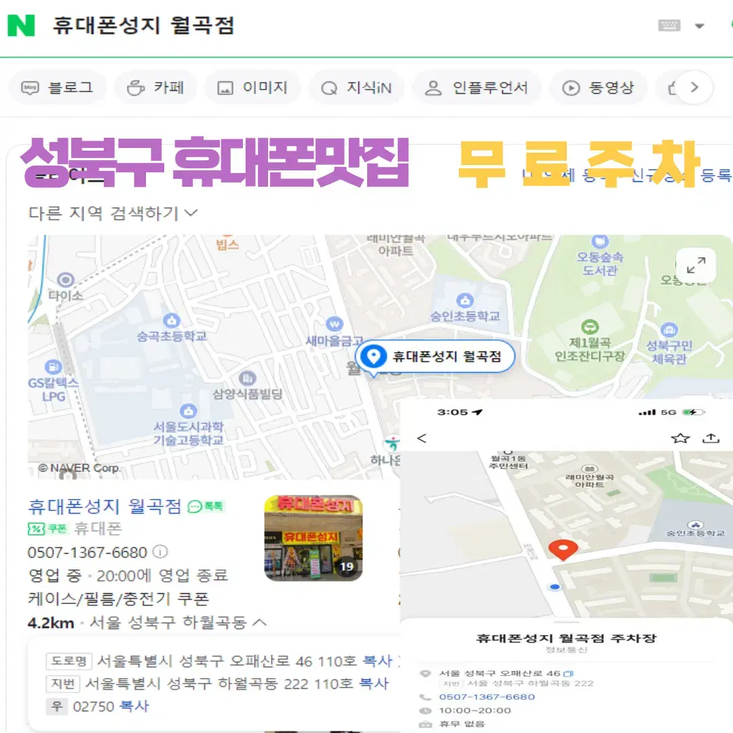This screenshot has width=733, height=733.
Task: Open the 동영상 tab
Action: 599,88
